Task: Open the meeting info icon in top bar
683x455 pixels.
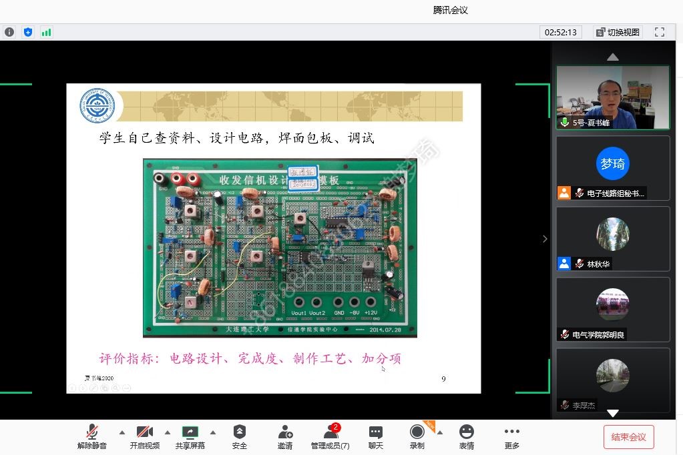Action: [9, 32]
